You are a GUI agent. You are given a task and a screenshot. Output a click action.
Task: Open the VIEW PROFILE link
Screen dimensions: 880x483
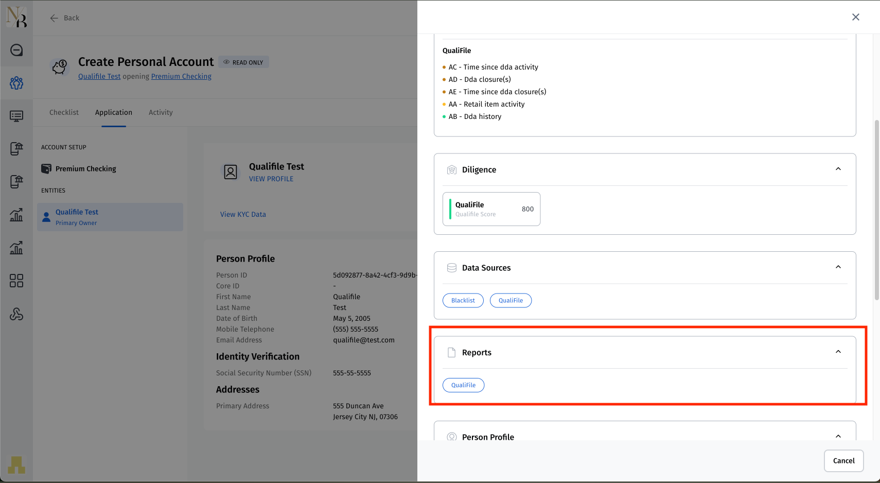(271, 179)
